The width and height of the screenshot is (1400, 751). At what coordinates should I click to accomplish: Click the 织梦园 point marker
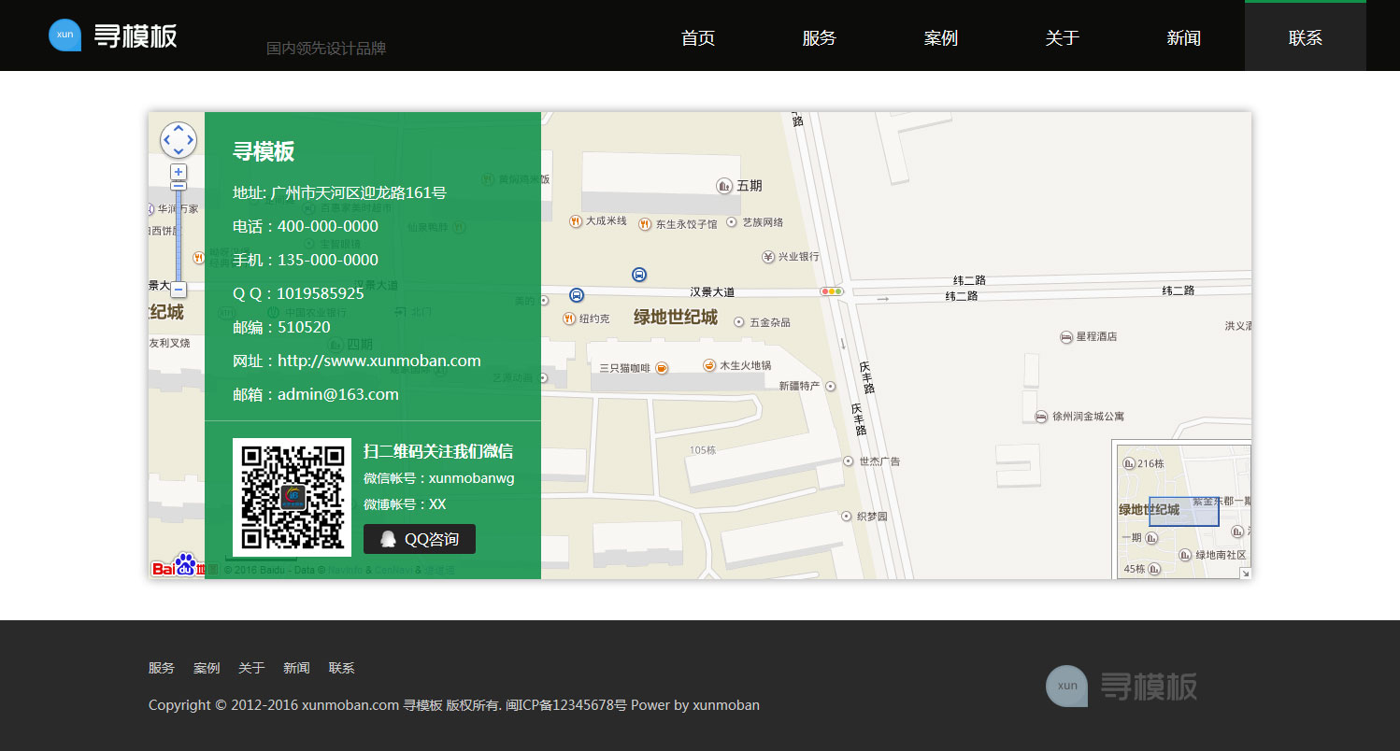point(848,516)
